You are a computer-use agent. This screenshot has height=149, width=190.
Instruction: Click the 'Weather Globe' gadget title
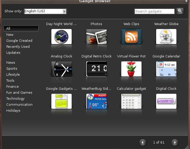(x=166, y=24)
